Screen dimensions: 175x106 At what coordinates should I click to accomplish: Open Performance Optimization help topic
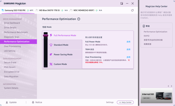[155, 32]
